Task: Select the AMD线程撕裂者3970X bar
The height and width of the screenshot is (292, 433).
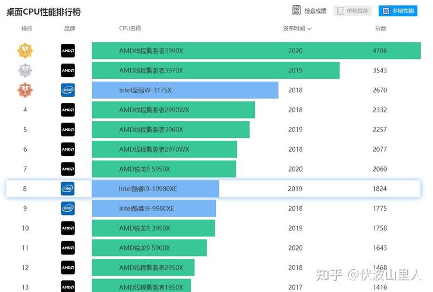Action: point(215,71)
